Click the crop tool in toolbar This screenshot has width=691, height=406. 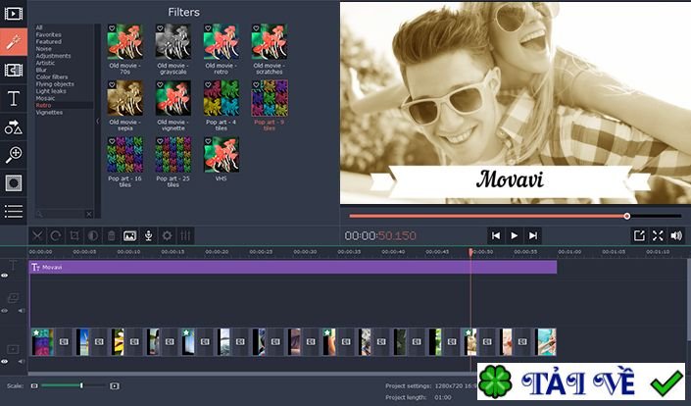point(74,235)
